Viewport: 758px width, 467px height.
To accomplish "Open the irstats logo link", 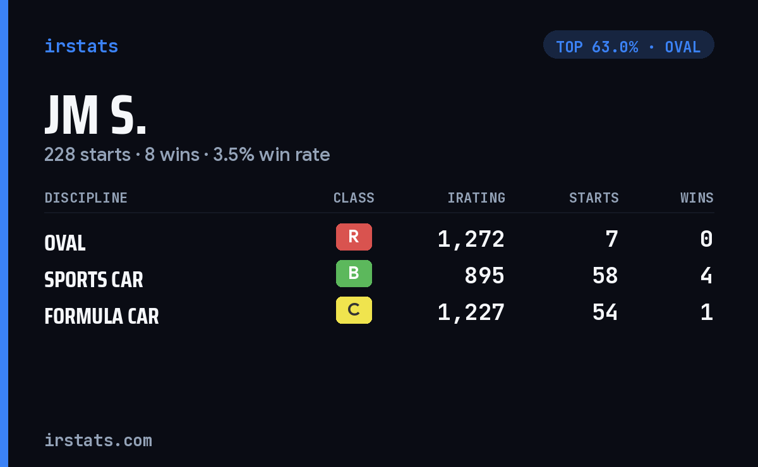I will click(x=81, y=46).
